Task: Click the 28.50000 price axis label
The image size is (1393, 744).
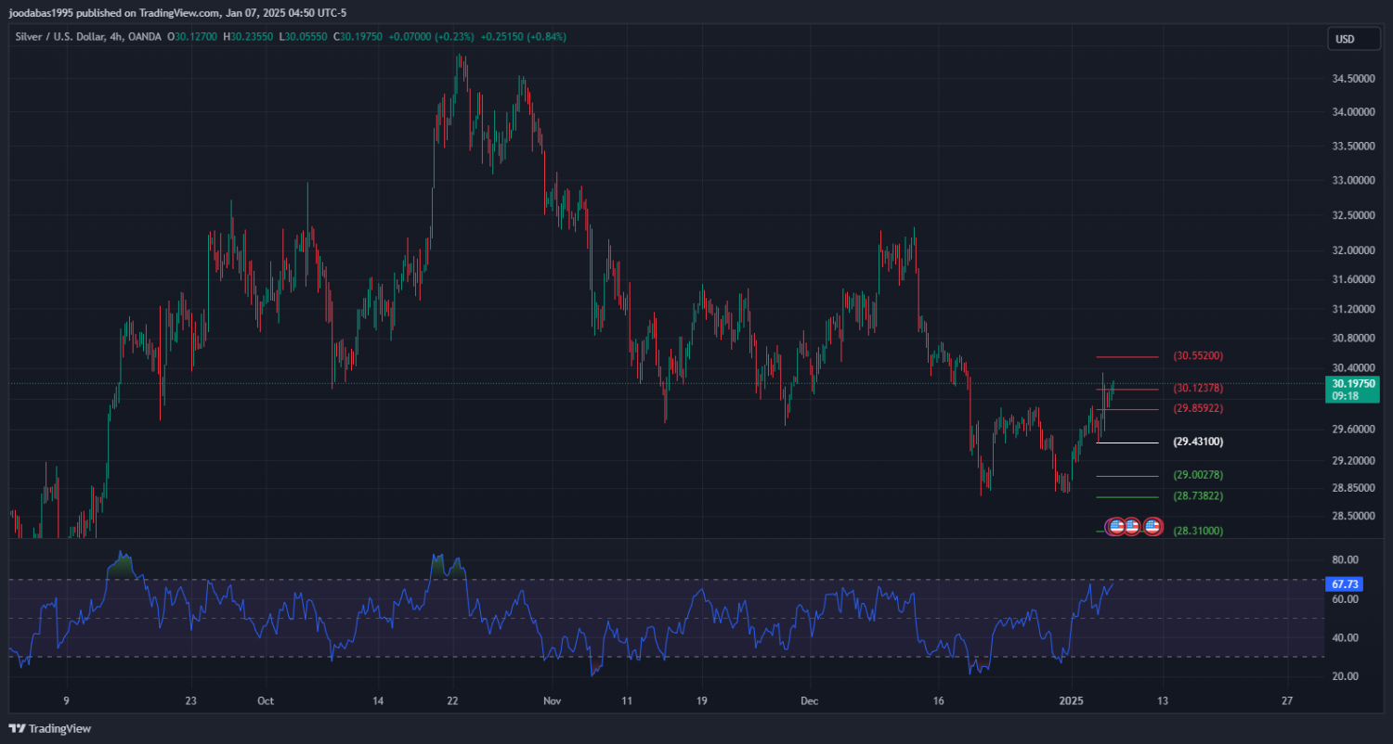Action: 1353,517
